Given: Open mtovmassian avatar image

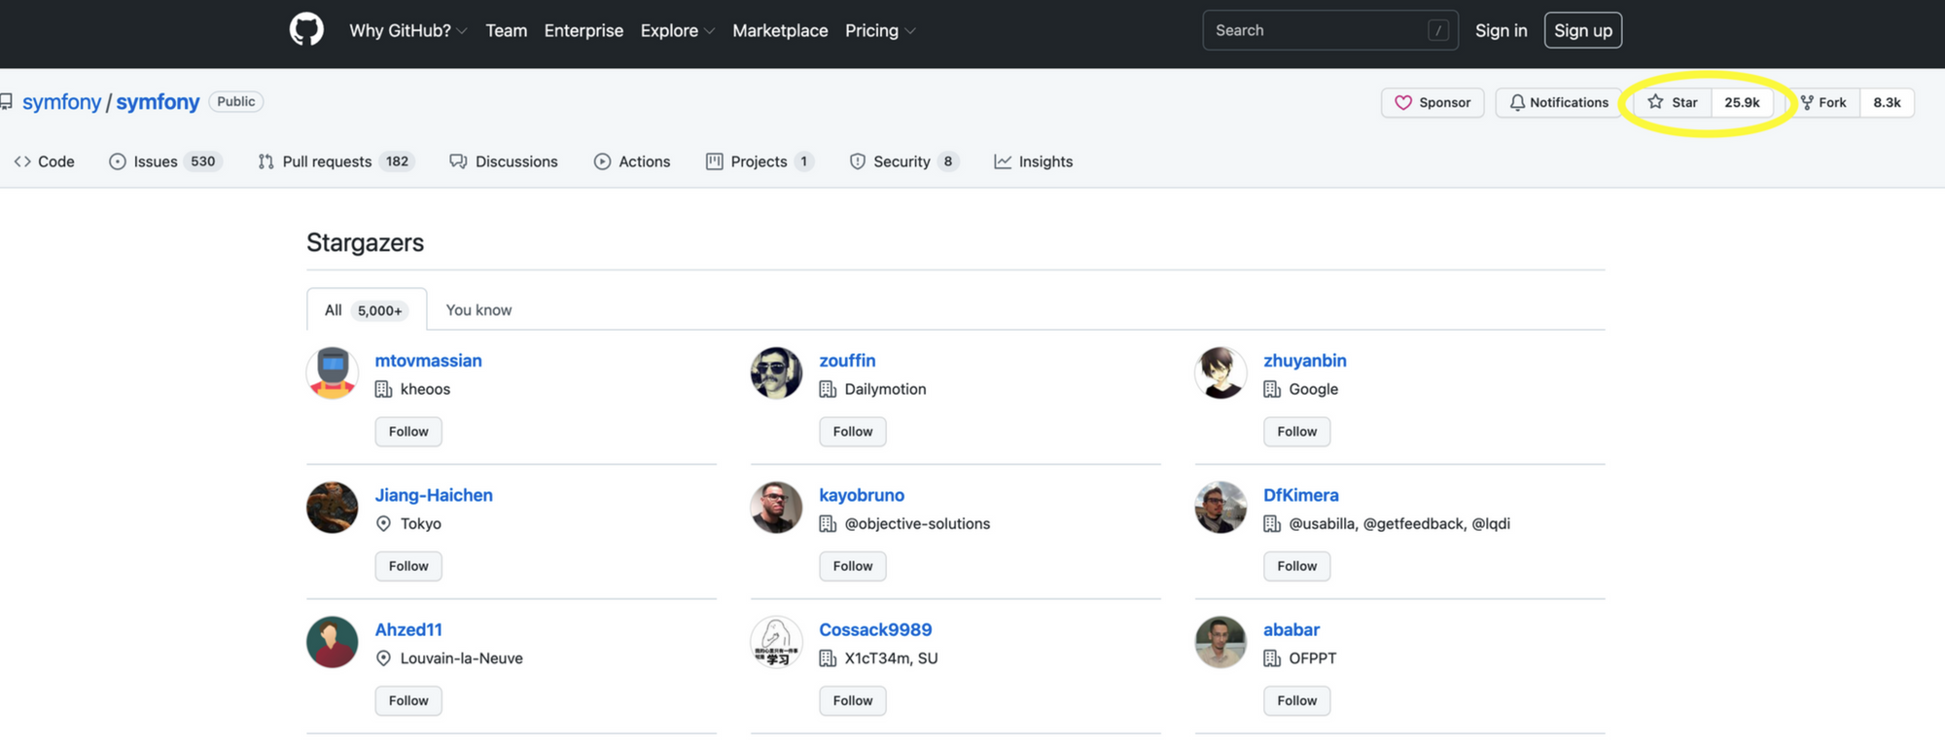Looking at the screenshot, I should (x=333, y=372).
